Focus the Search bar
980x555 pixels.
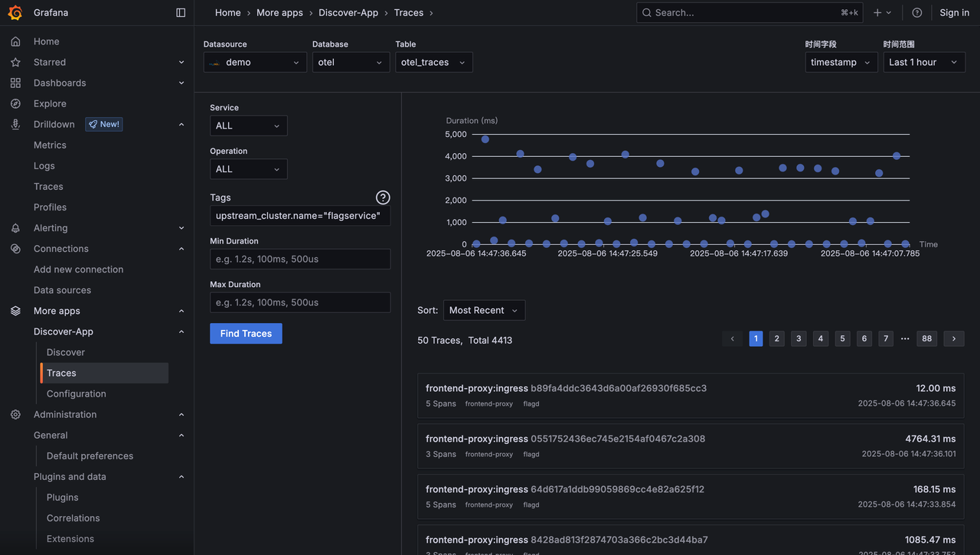(x=750, y=12)
